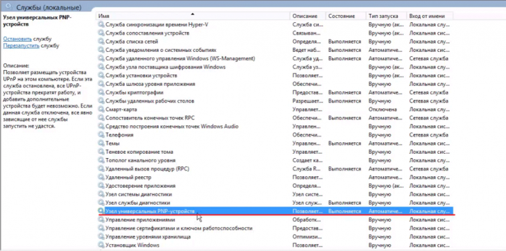Select Управление уровнями хранилища service
The image size is (506, 251).
click(x=275, y=236)
